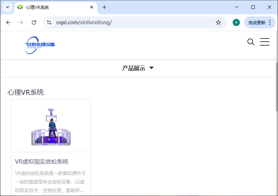
Task: Reload the current page
Action: [34, 22]
